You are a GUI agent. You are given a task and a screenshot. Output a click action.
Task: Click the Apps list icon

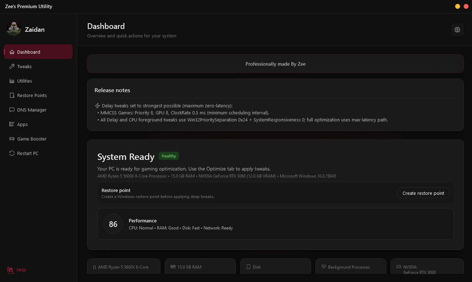12,124
